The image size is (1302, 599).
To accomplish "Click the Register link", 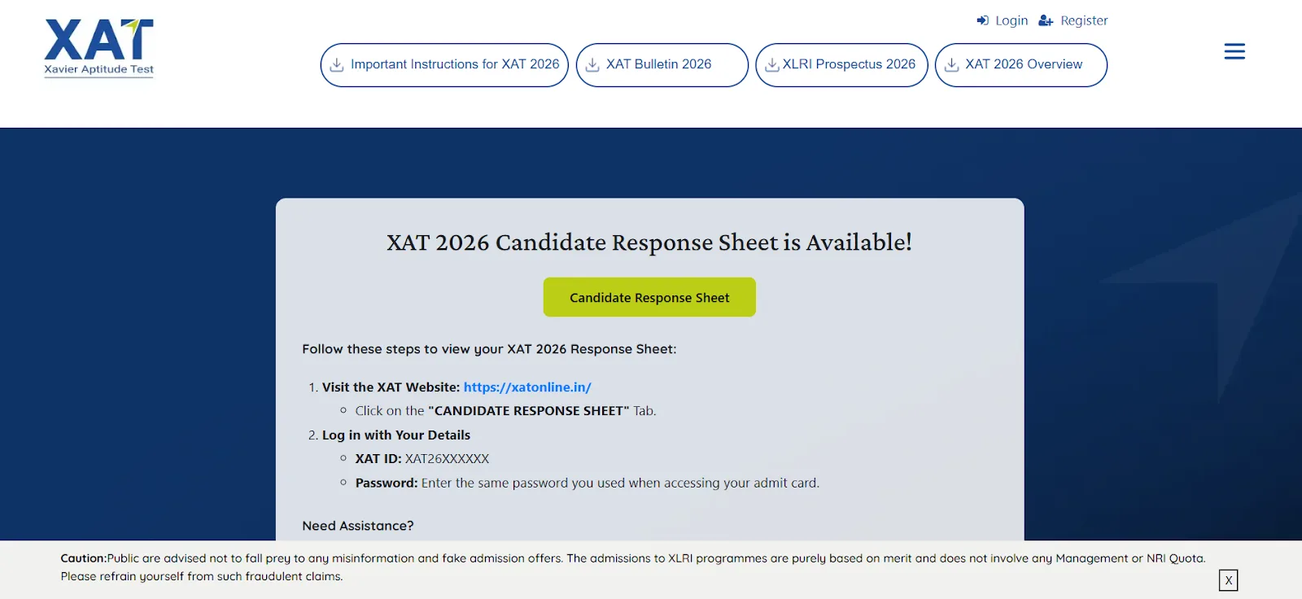I will (x=1082, y=20).
